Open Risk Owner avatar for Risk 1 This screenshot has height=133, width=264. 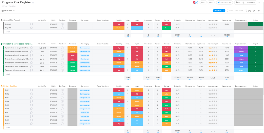click(62, 90)
